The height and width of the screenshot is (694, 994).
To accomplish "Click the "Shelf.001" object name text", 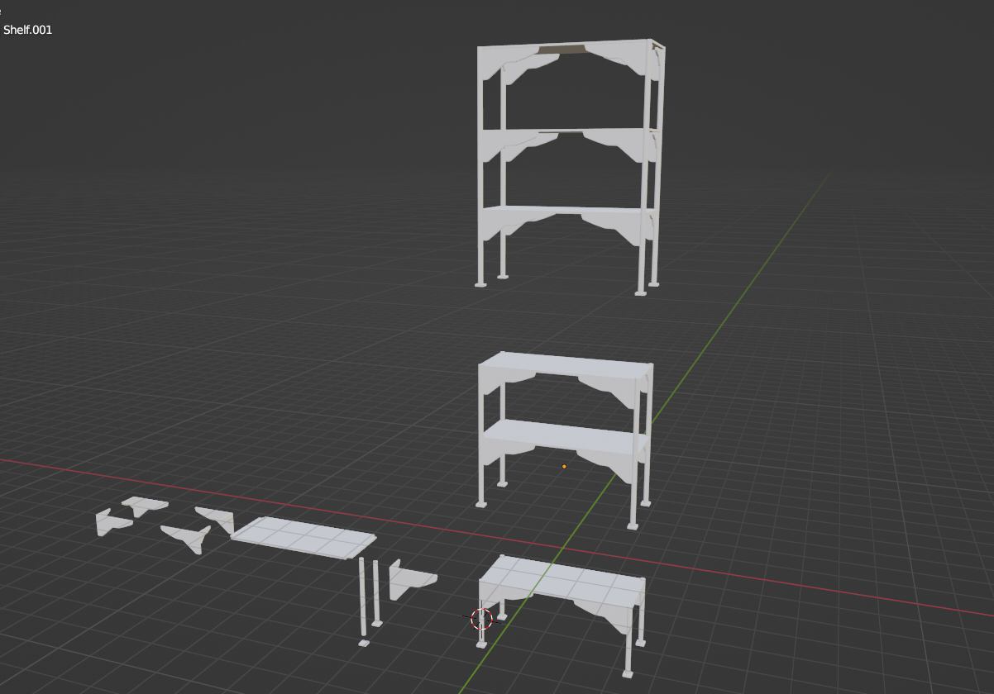I will click(x=28, y=30).
